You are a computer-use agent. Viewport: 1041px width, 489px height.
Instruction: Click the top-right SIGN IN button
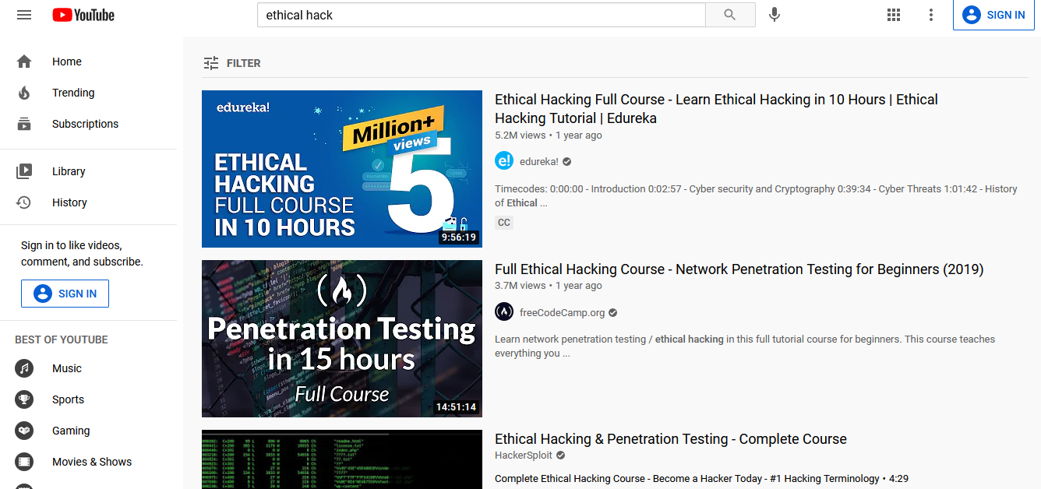pos(993,15)
